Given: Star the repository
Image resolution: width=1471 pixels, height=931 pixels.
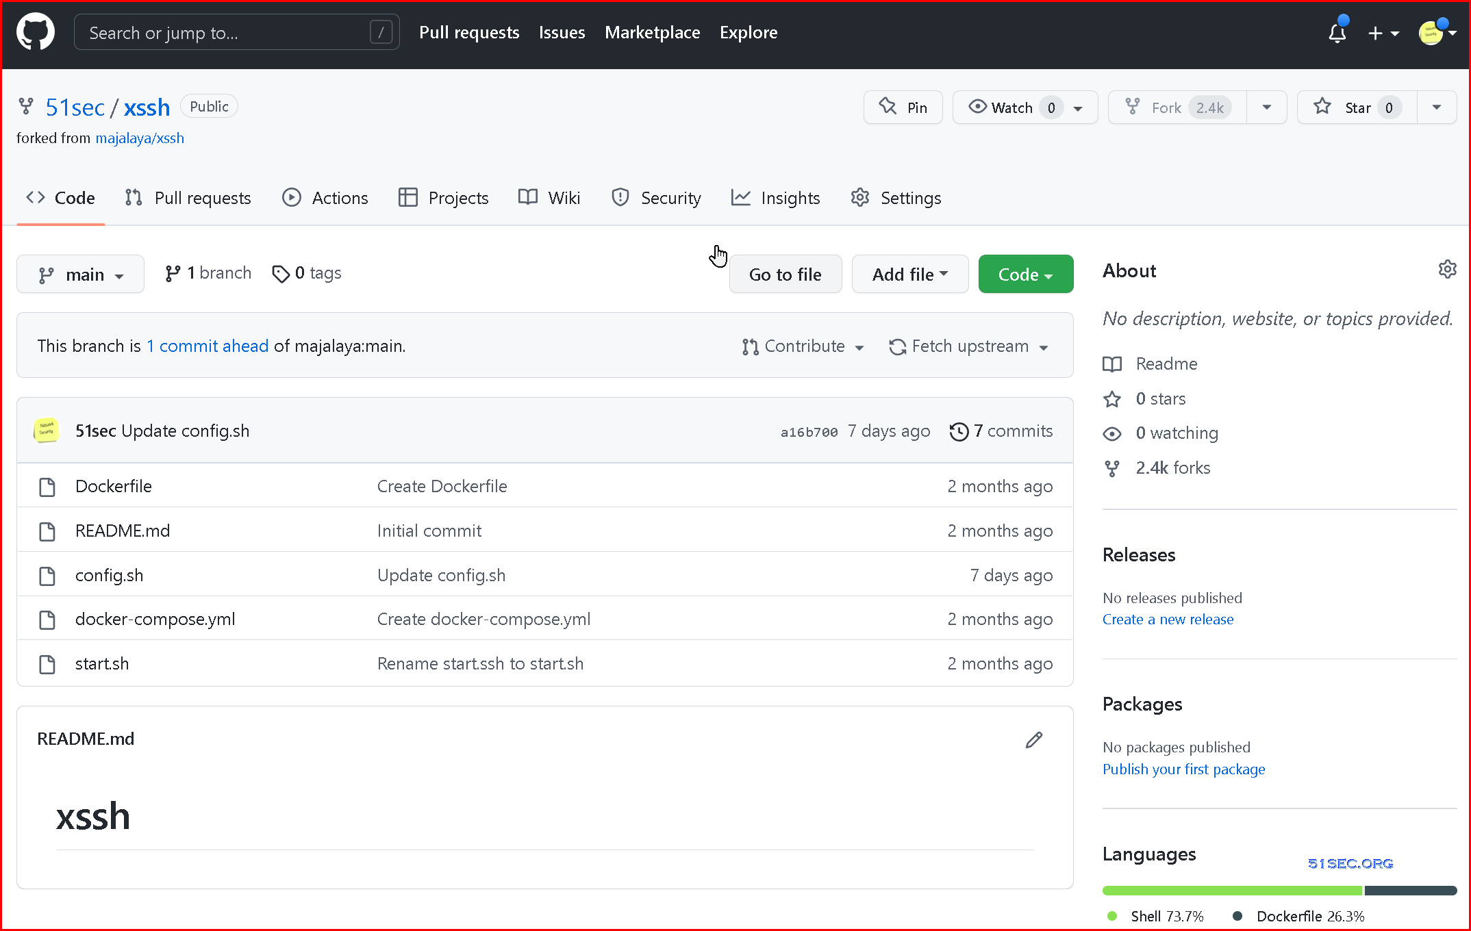Looking at the screenshot, I should (1357, 107).
